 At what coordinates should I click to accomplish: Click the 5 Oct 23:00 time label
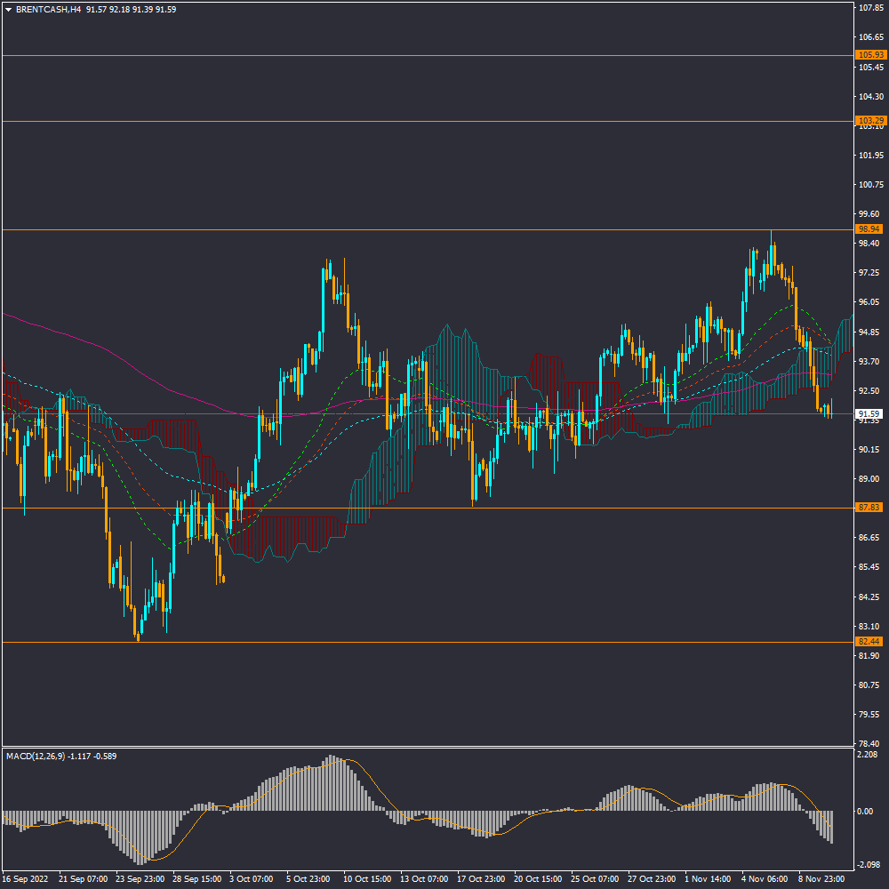click(308, 878)
